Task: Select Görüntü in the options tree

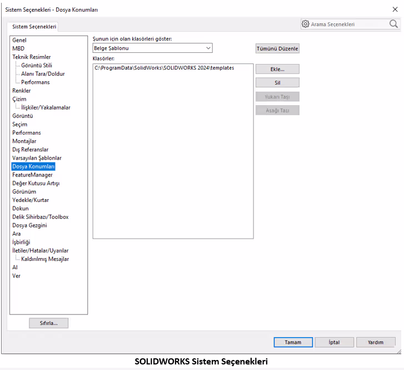Action: coord(23,116)
